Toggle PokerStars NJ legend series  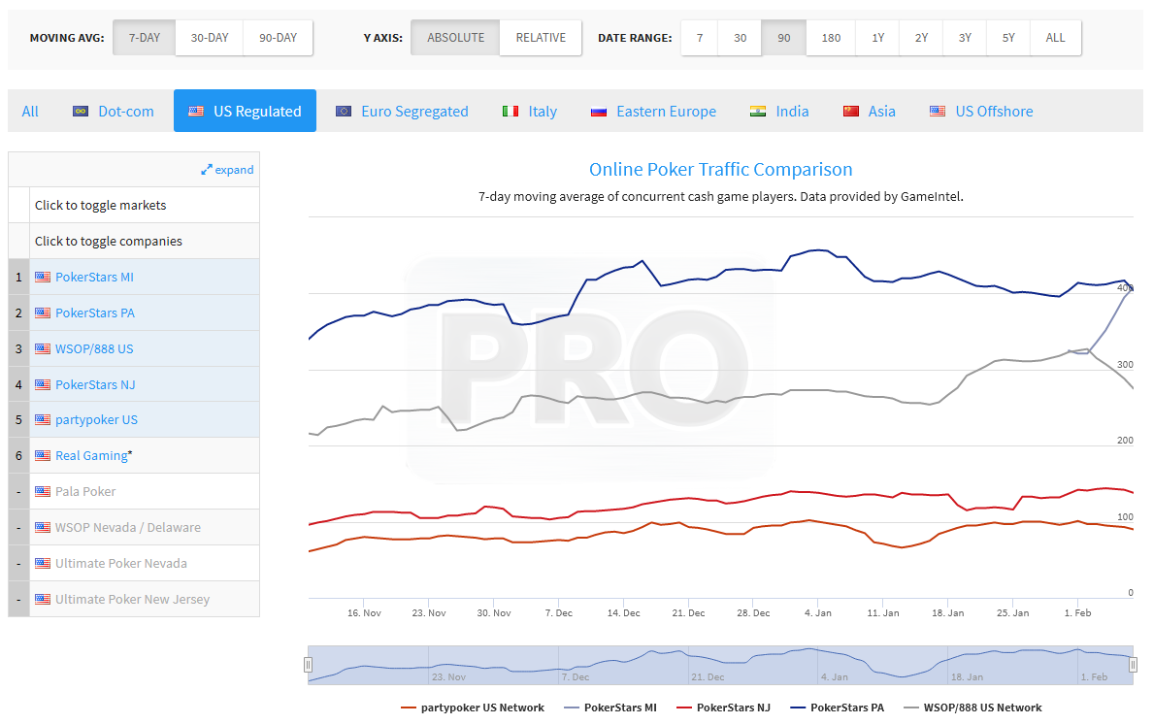coord(724,708)
